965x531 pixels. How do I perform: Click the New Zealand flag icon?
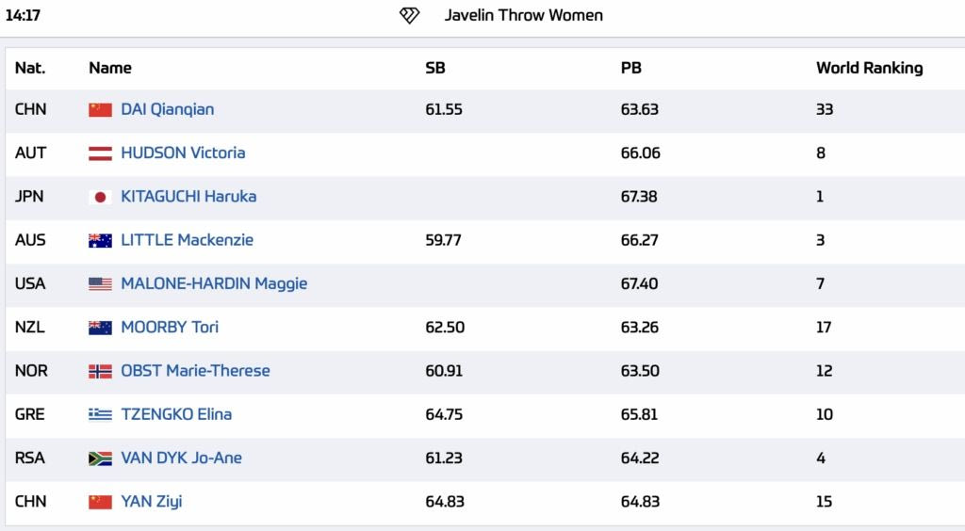pyautogui.click(x=100, y=328)
